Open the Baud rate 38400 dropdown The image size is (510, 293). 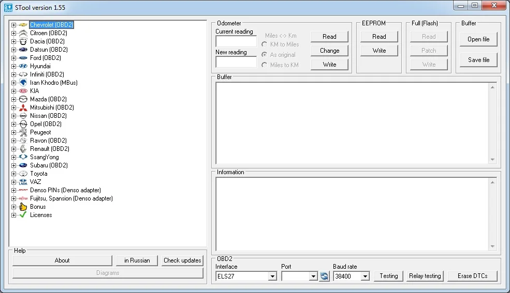[365, 276]
